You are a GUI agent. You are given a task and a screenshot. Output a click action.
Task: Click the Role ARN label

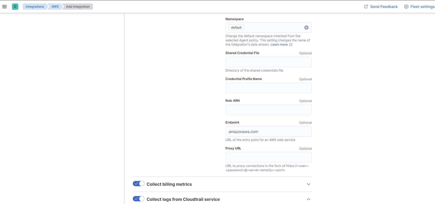(233, 101)
